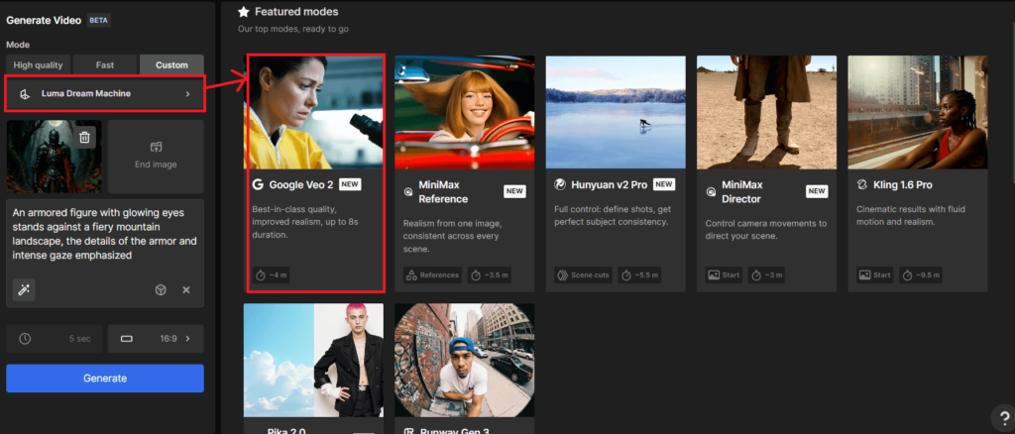Click the ~3.5 m timer tag
Image resolution: width=1015 pixels, height=434 pixels.
[490, 274]
